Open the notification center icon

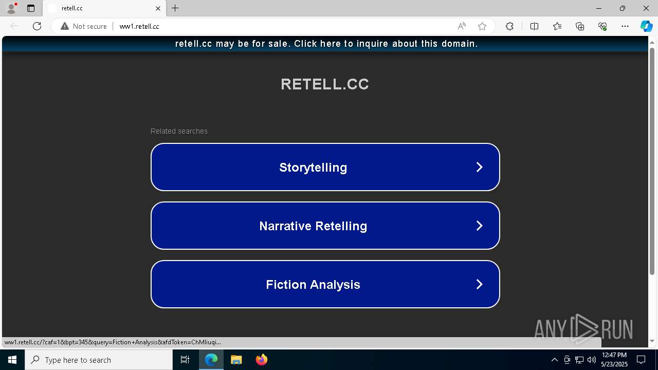pos(641,360)
